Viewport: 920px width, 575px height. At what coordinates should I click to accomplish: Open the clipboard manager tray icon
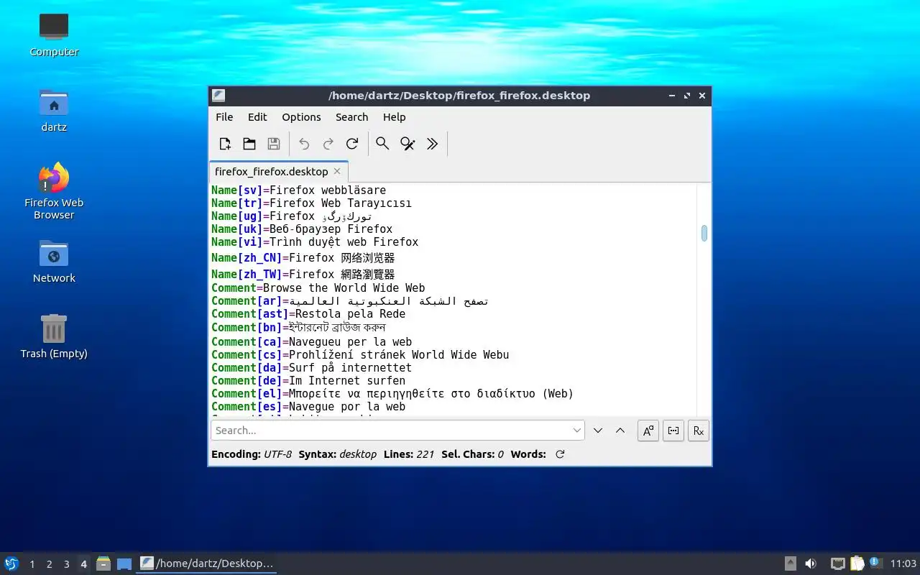tap(857, 563)
